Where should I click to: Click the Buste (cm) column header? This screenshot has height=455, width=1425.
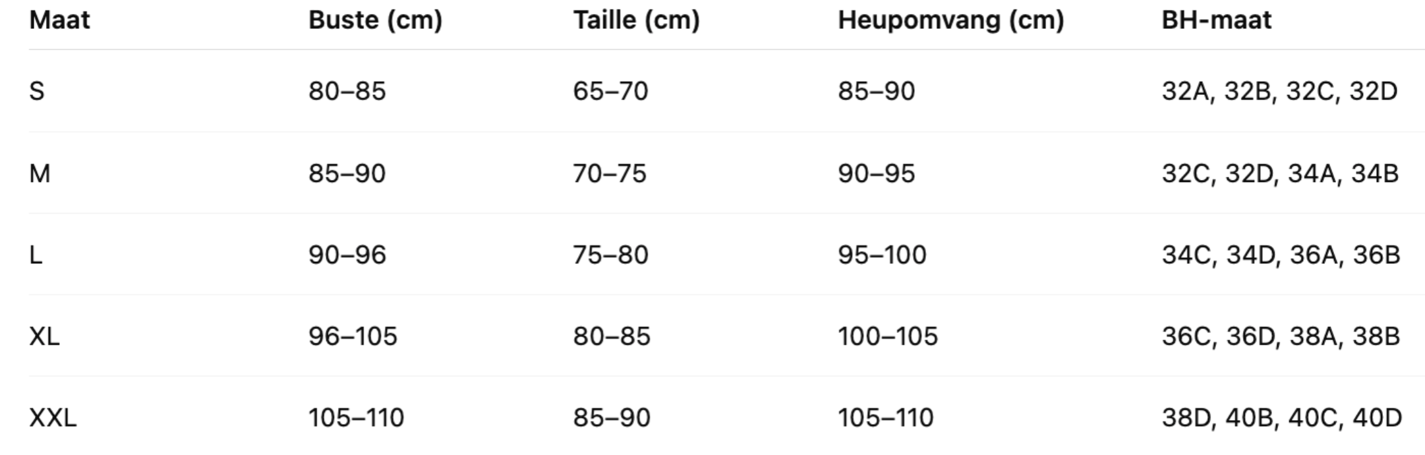pyautogui.click(x=375, y=20)
